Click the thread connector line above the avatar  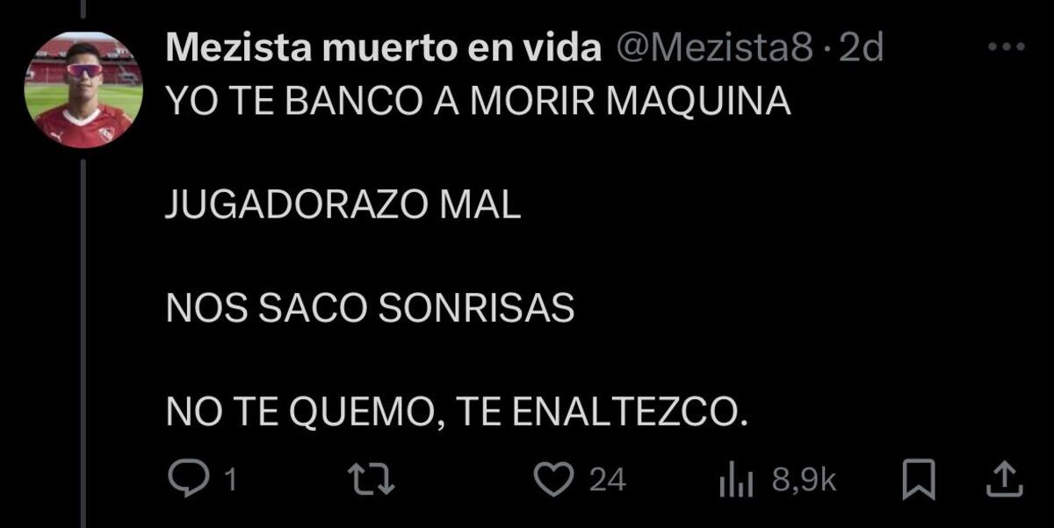point(83,10)
